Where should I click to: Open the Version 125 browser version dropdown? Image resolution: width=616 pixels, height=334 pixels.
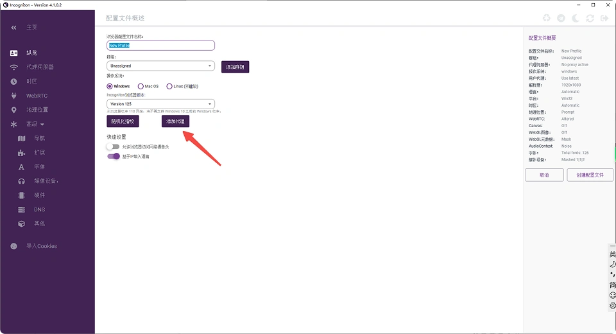coord(160,104)
